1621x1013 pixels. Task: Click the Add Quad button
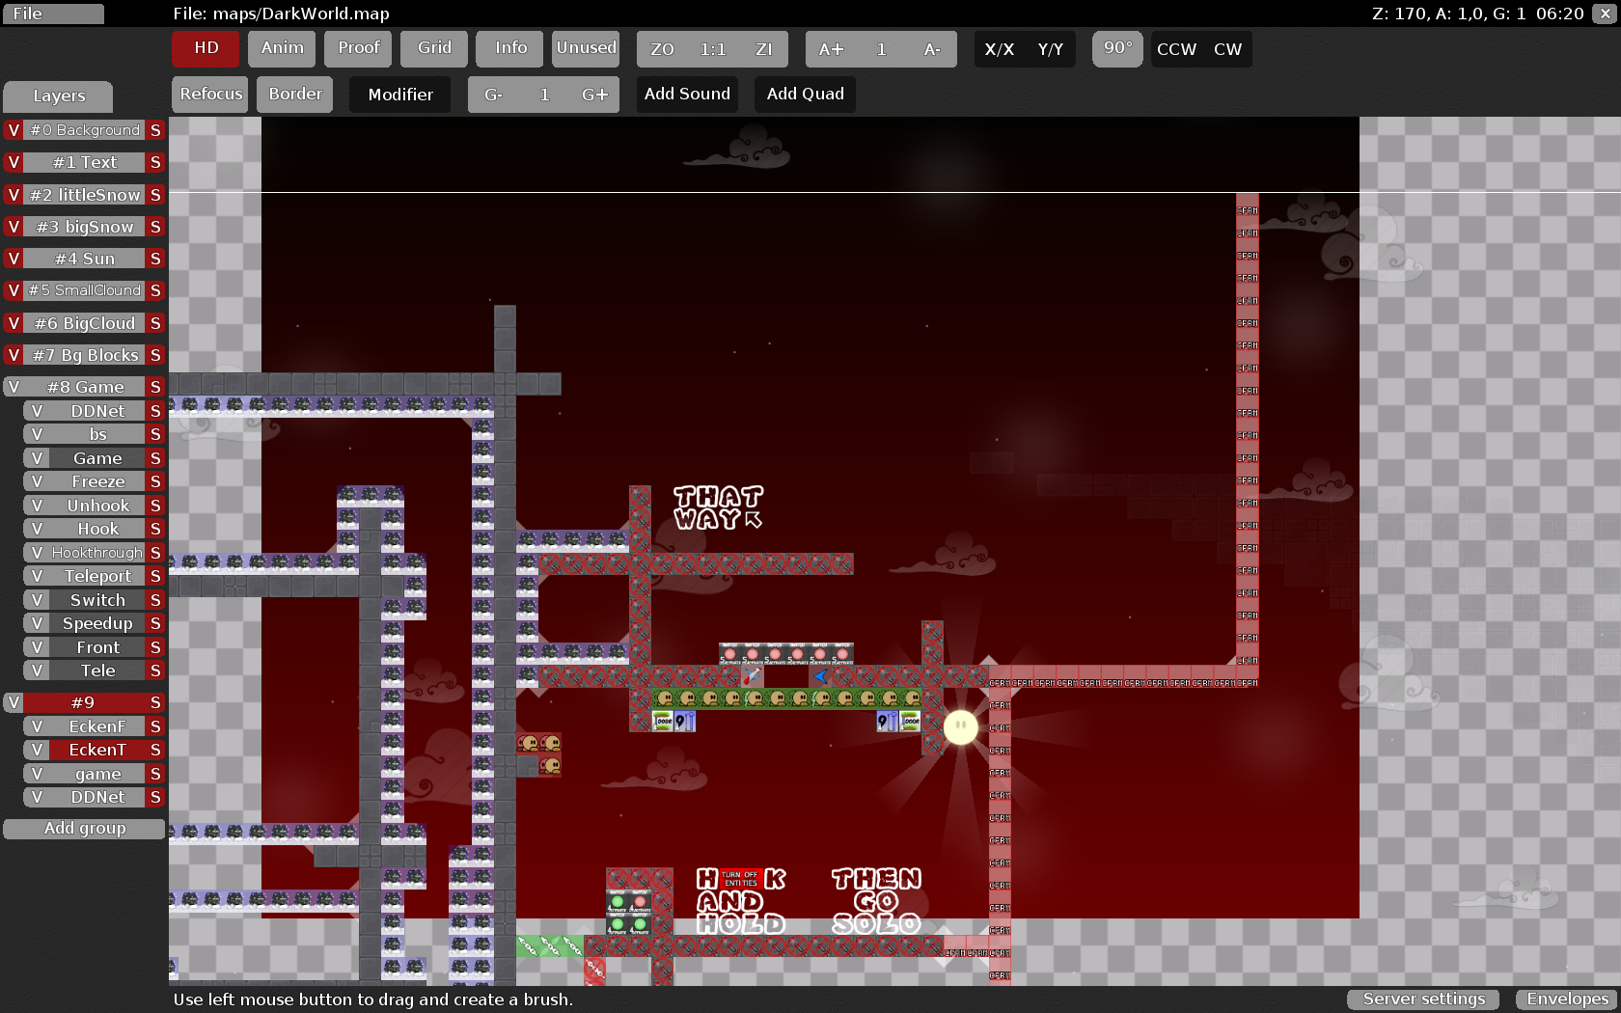click(x=805, y=95)
